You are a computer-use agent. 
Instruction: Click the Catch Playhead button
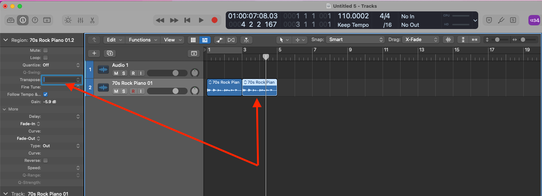pyautogui.click(x=246, y=40)
